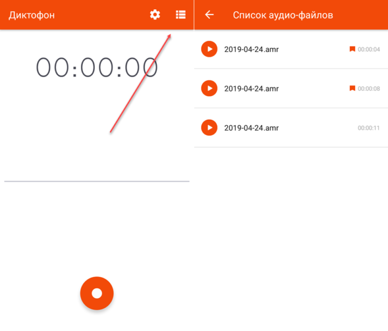Image resolution: width=388 pixels, height=331 pixels.
Task: Play the recording lasting 00:00:11
Action: [x=209, y=128]
